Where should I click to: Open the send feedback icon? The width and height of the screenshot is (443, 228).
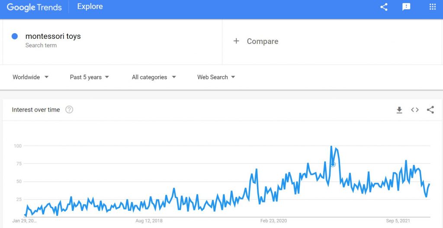click(406, 7)
